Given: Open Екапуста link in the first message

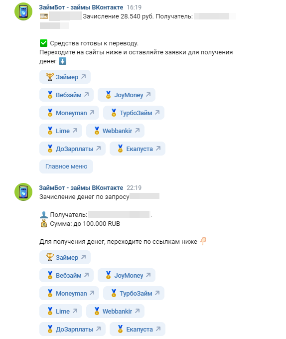Looking at the screenshot, I should 138,149.
